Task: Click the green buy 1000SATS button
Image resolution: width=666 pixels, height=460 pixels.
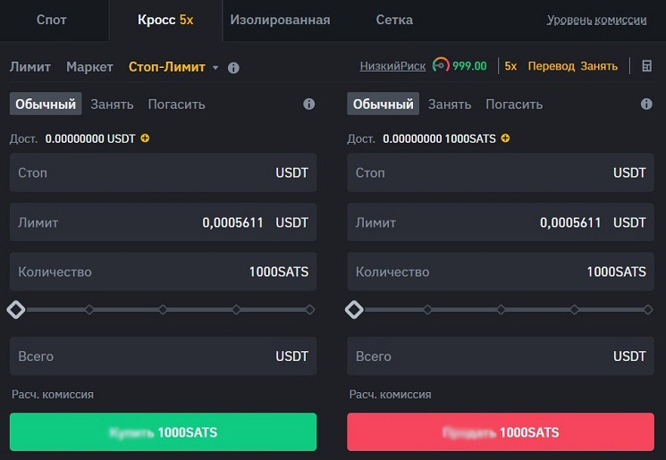Action: (x=163, y=432)
